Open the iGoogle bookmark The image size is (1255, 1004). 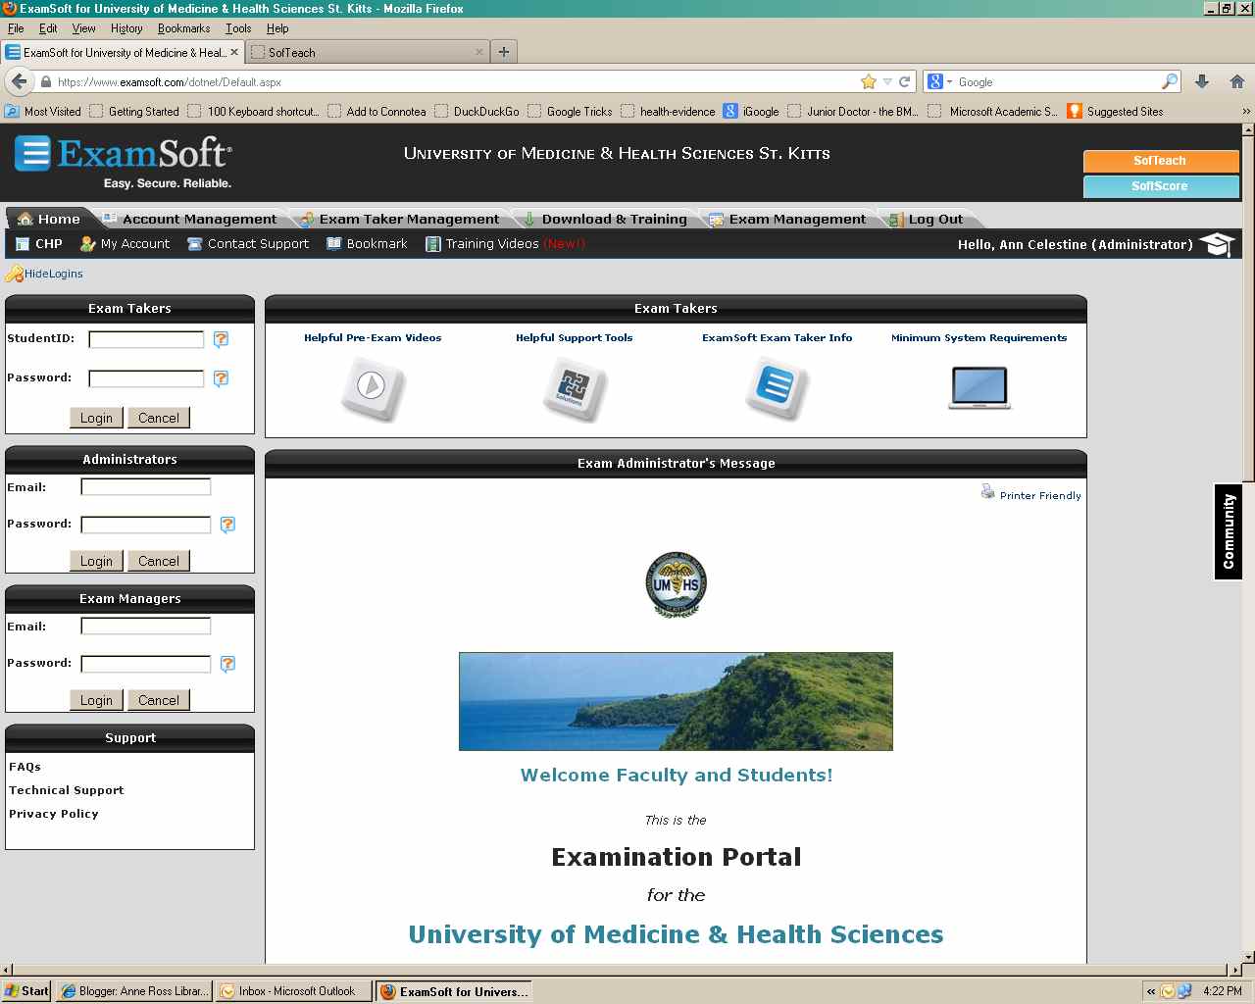point(751,112)
